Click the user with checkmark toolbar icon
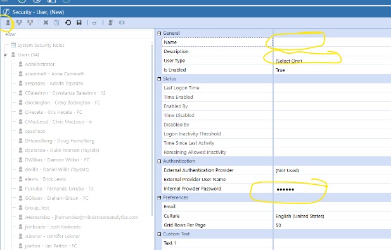 point(110,23)
